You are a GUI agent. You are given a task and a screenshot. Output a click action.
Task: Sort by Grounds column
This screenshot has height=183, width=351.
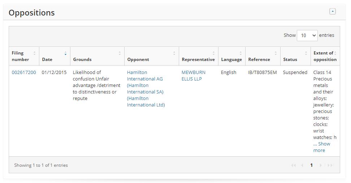97,56
